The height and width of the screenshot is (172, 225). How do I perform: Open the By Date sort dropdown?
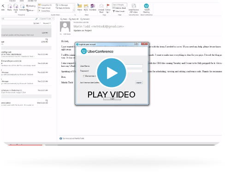click(37, 23)
